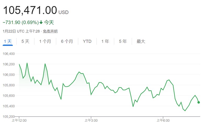The width and height of the screenshot is (201, 122).
Task: Switch to the 5天 tab
Action: pos(25,41)
